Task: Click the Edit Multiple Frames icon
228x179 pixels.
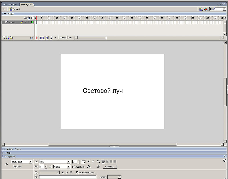Action: pos(47,38)
